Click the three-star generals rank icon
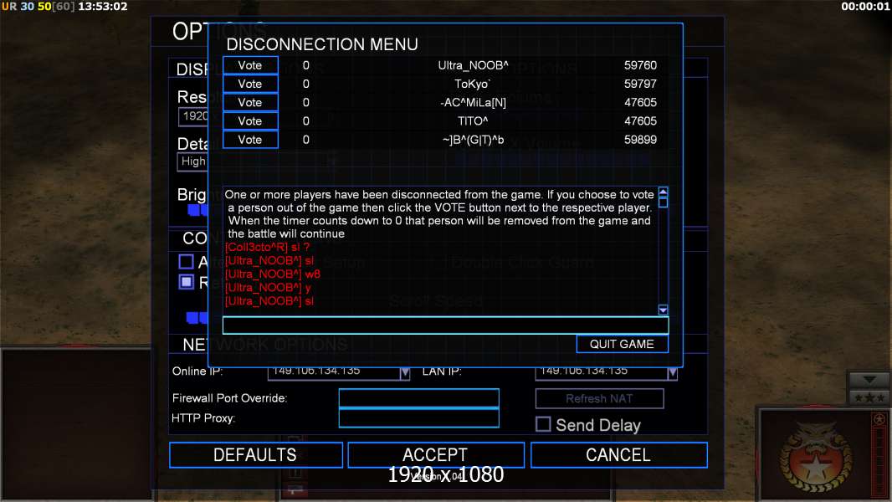The image size is (892, 502). (x=869, y=397)
